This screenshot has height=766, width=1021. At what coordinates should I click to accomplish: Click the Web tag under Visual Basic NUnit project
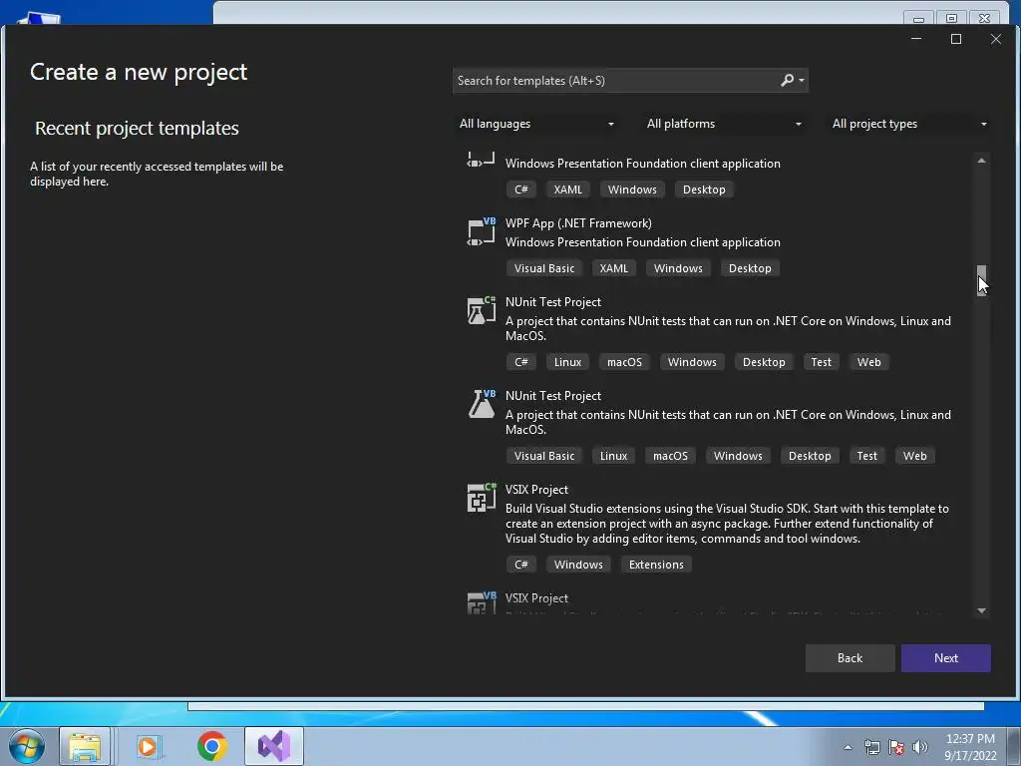[x=914, y=456]
